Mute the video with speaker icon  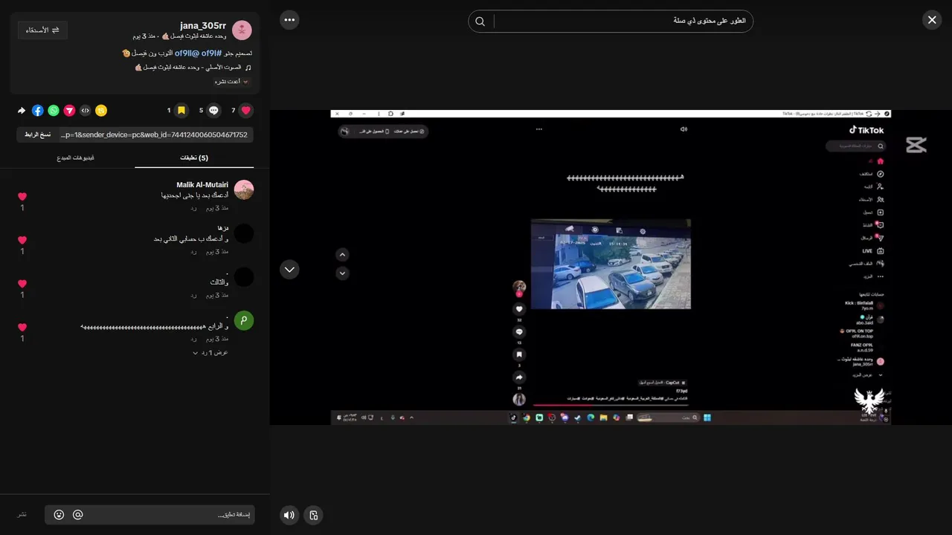point(289,515)
